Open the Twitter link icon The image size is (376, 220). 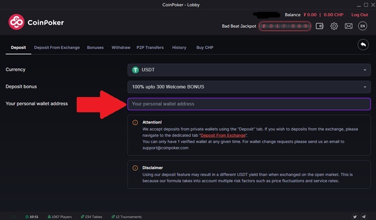(355, 216)
